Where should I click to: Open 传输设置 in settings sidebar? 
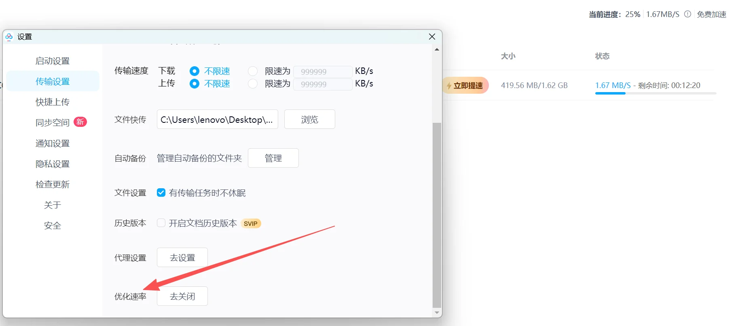coord(53,81)
